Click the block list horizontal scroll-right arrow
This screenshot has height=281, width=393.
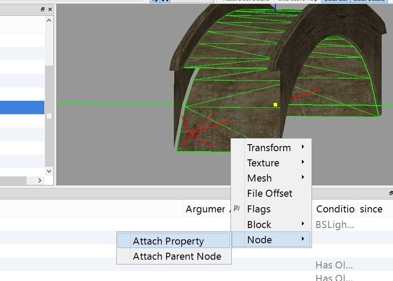pyautogui.click(x=40, y=180)
